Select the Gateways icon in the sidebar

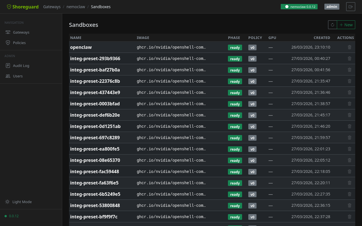8,32
